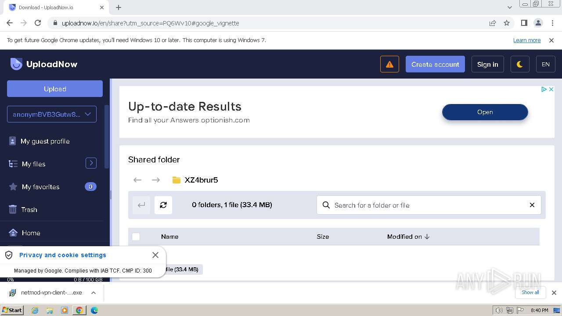The height and width of the screenshot is (316, 562).
Task: Close the Download - UploadNow.io tab
Action: (x=102, y=7)
